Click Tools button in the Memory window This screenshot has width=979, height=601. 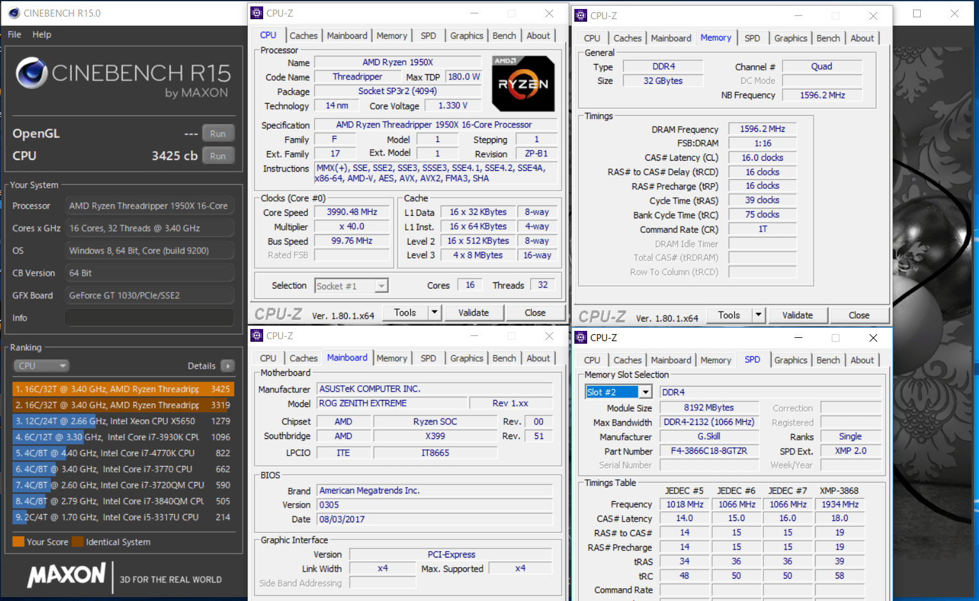[729, 315]
